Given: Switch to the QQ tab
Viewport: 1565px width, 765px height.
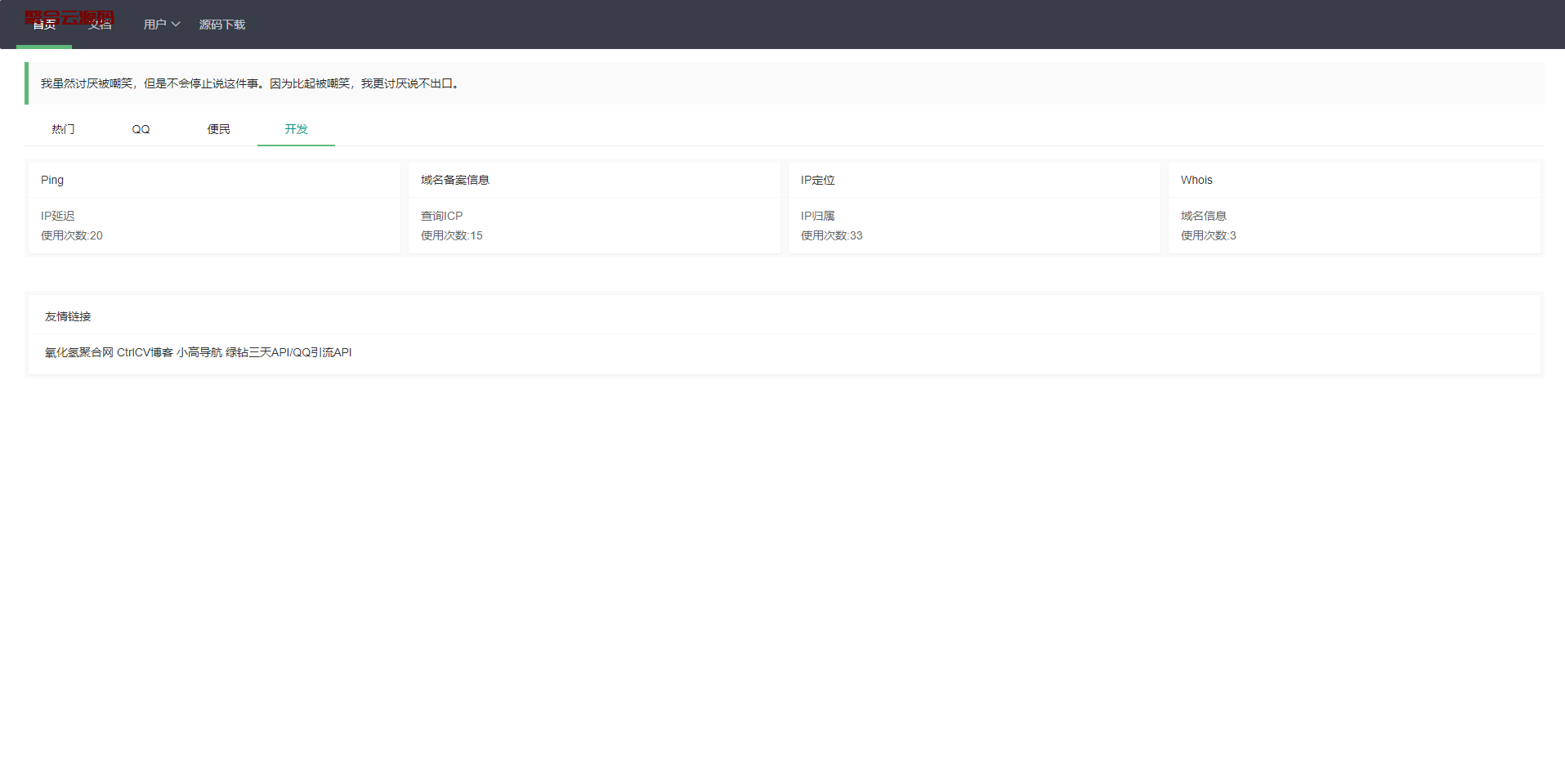Looking at the screenshot, I should (141, 129).
